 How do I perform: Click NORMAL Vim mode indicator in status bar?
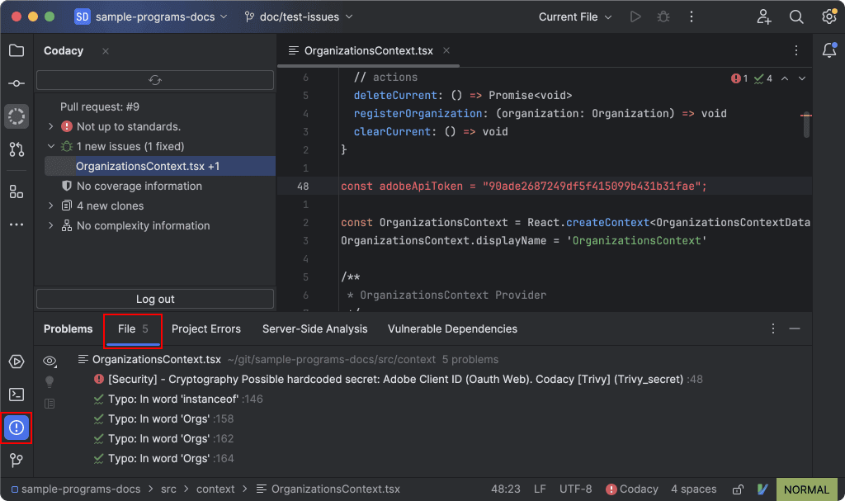[806, 489]
